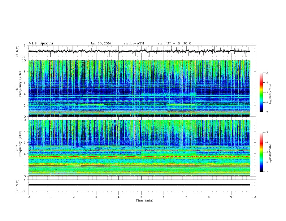Viewport: 286px width, 221px height.
Task: Click time axis tick label "9"
Action: pyautogui.click(x=231, y=197)
